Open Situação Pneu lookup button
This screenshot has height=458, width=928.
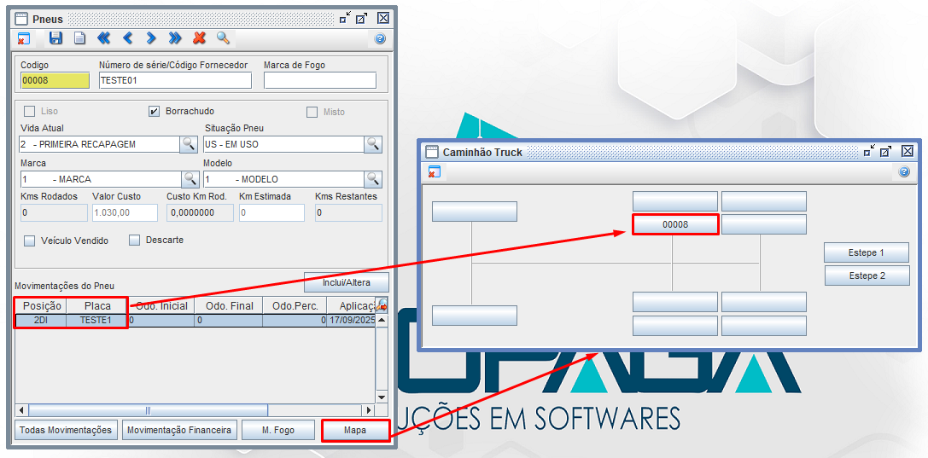373,144
